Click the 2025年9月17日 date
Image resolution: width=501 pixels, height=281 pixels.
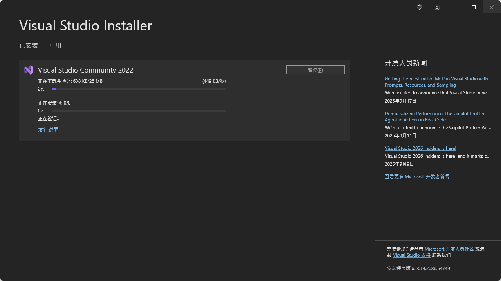400,101
